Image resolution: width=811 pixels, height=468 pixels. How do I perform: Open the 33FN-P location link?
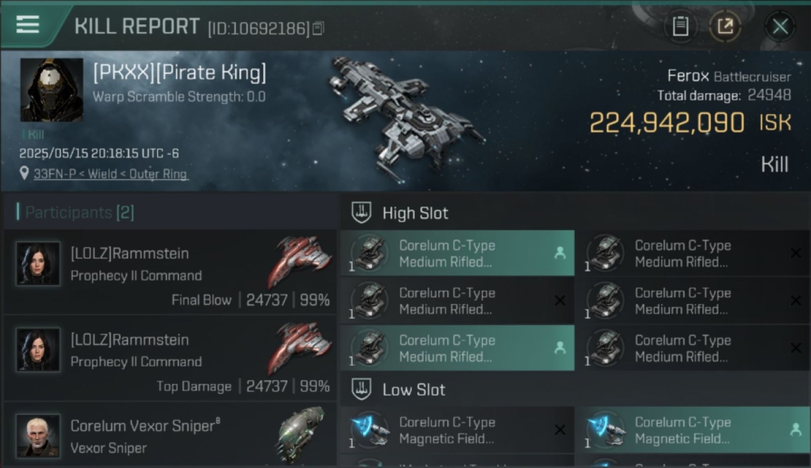coord(110,174)
